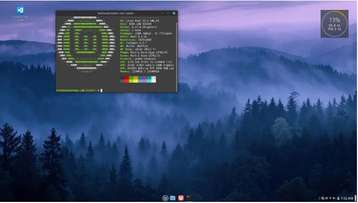Click the NVIDIA GeForce RTX GPU line
This screenshot has width=358, height=203.
point(147,68)
